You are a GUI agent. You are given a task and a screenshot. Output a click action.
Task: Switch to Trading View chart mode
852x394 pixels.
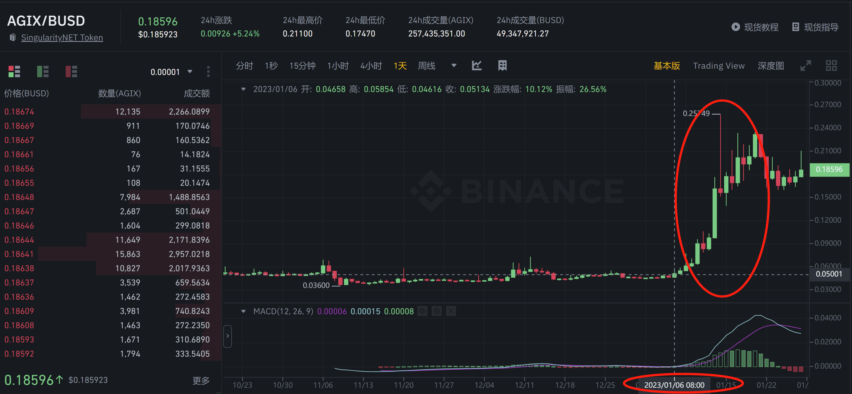coord(719,66)
